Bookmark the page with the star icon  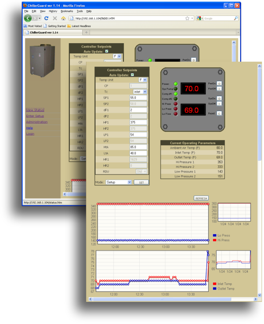coord(187,18)
